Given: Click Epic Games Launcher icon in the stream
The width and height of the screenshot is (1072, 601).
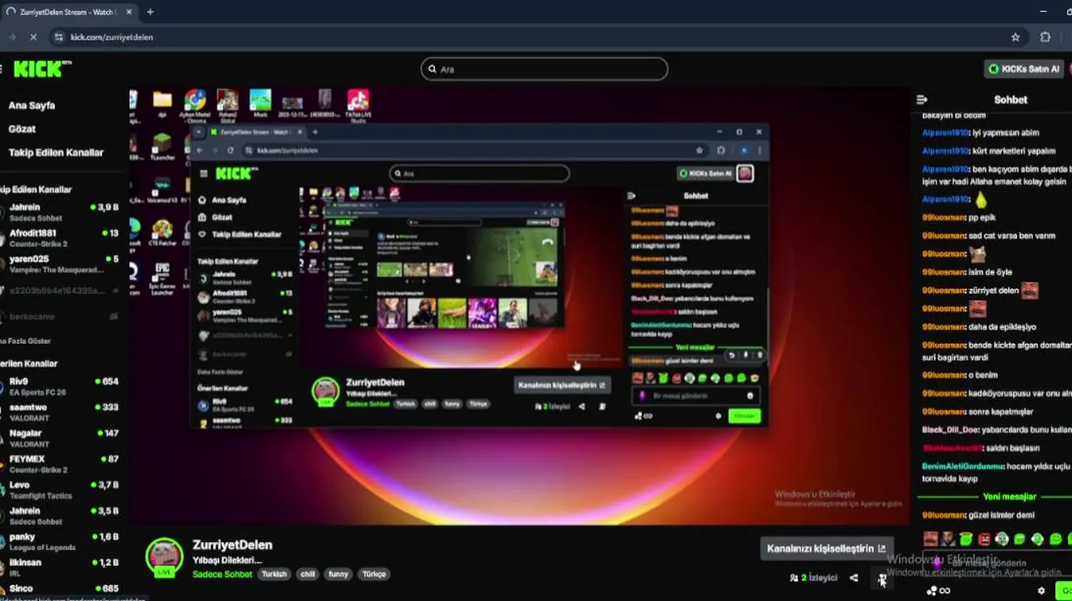Looking at the screenshot, I should pyautogui.click(x=162, y=279).
